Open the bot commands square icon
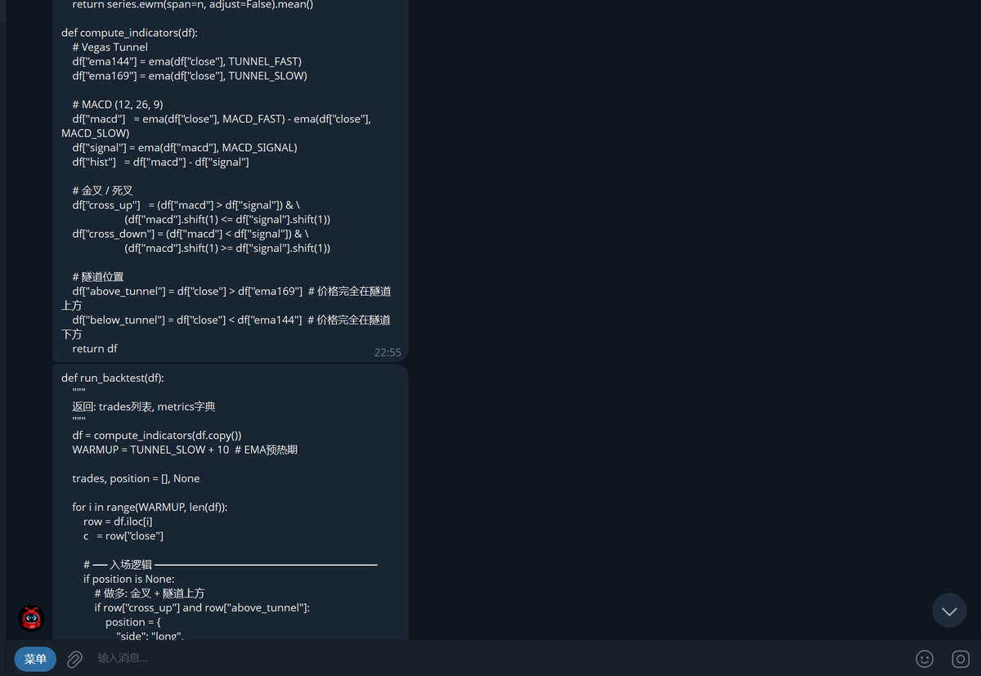 tap(961, 659)
